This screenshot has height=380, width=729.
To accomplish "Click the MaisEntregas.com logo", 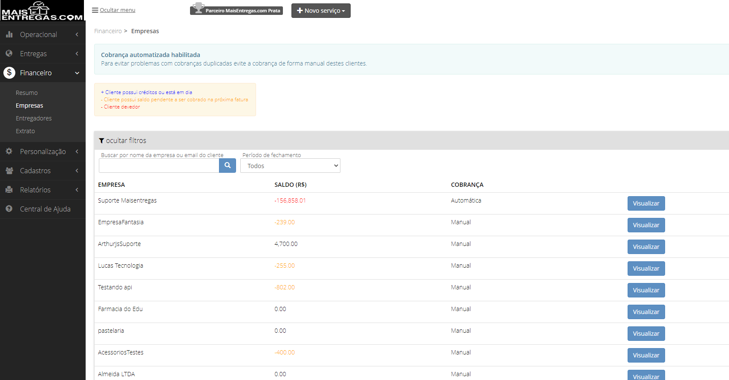I will [x=42, y=11].
